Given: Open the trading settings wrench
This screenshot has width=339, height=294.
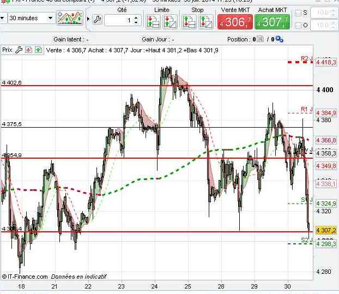Looking at the screenshot, I should [97, 20].
